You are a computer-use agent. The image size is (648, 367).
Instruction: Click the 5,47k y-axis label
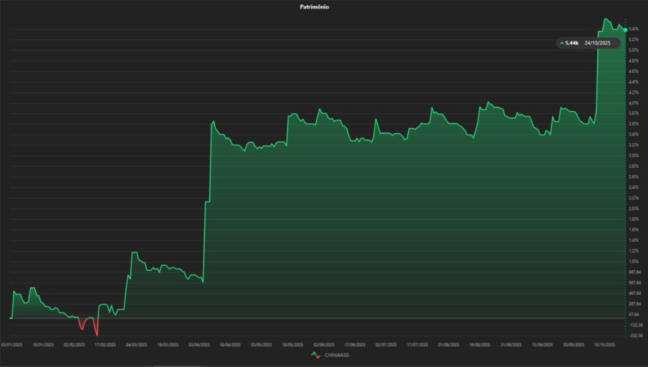pyautogui.click(x=635, y=29)
